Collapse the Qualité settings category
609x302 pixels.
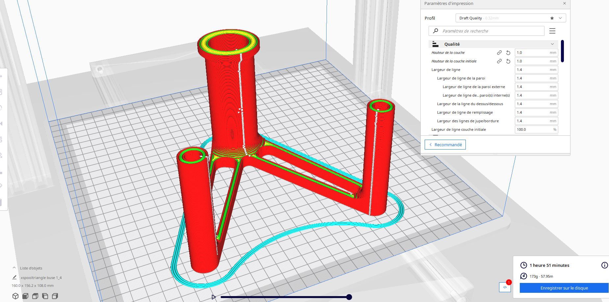pyautogui.click(x=493, y=44)
